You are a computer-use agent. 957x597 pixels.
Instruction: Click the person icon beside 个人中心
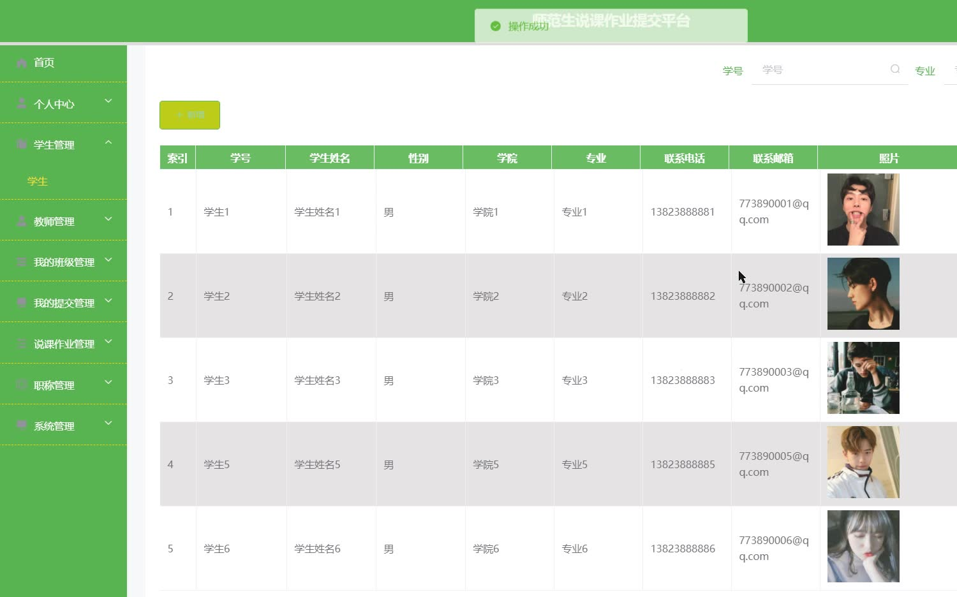[22, 103]
